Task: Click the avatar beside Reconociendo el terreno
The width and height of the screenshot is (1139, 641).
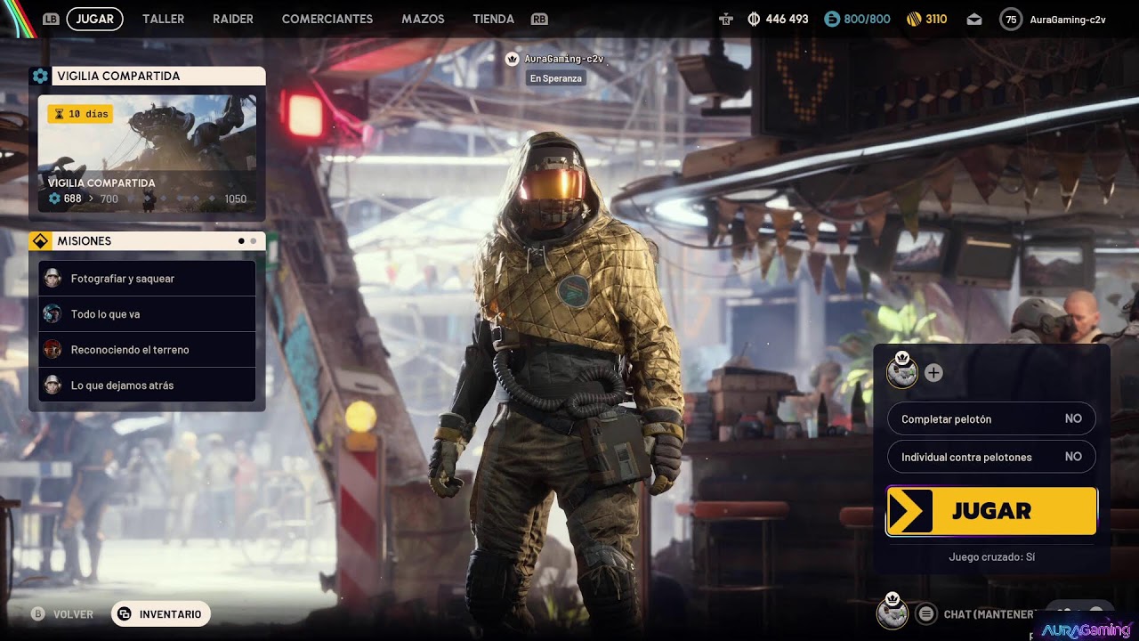Action: point(53,350)
